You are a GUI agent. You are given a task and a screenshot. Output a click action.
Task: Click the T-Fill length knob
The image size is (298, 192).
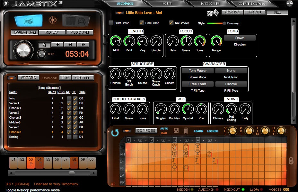(x=116, y=41)
